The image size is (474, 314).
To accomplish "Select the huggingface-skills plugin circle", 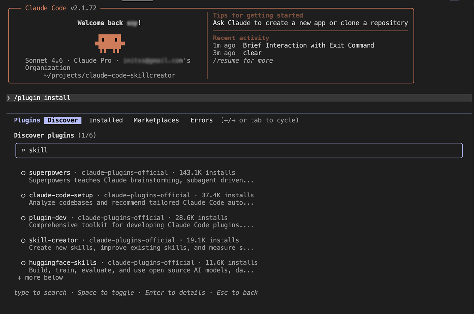I will coord(23,263).
